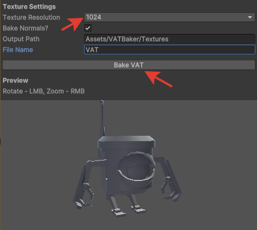Click the Preview heading
257x230 pixels.
(16, 80)
